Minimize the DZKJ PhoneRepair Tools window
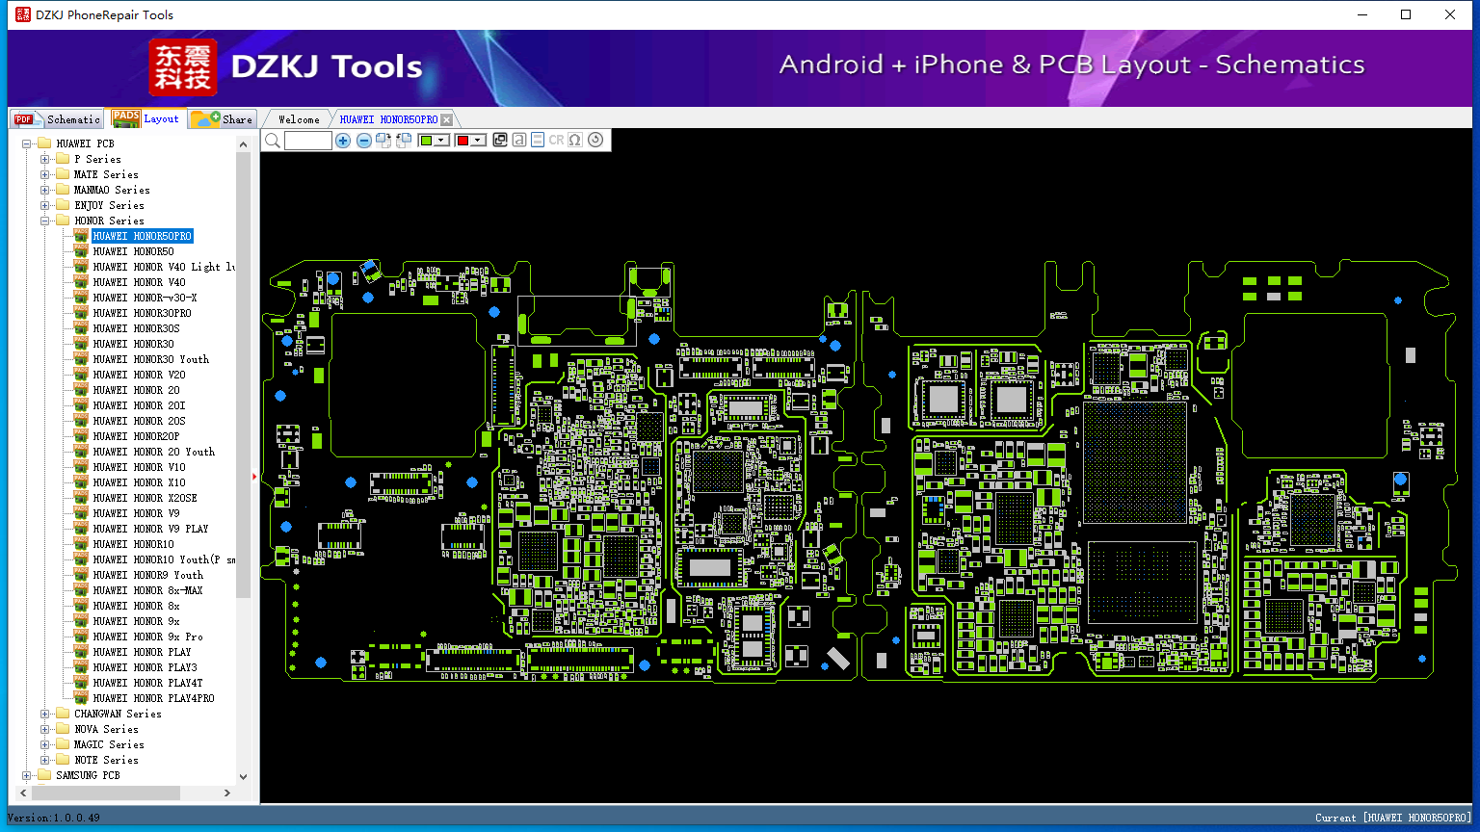Image resolution: width=1480 pixels, height=832 pixels. click(1362, 14)
